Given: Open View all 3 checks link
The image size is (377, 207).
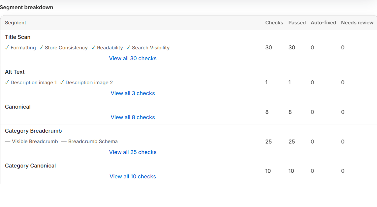Looking at the screenshot, I should pyautogui.click(x=133, y=93).
